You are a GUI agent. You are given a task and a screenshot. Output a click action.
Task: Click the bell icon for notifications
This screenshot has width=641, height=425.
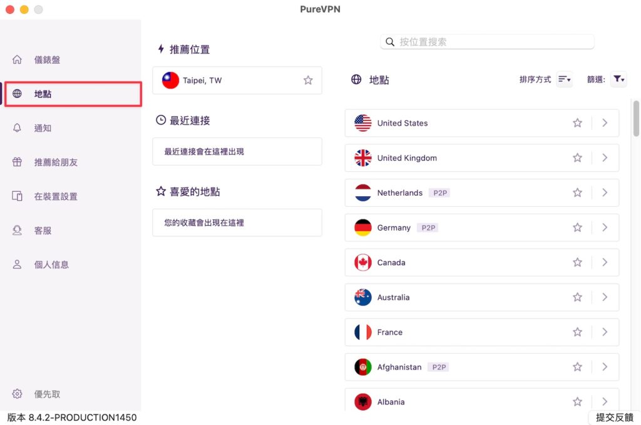pos(17,127)
